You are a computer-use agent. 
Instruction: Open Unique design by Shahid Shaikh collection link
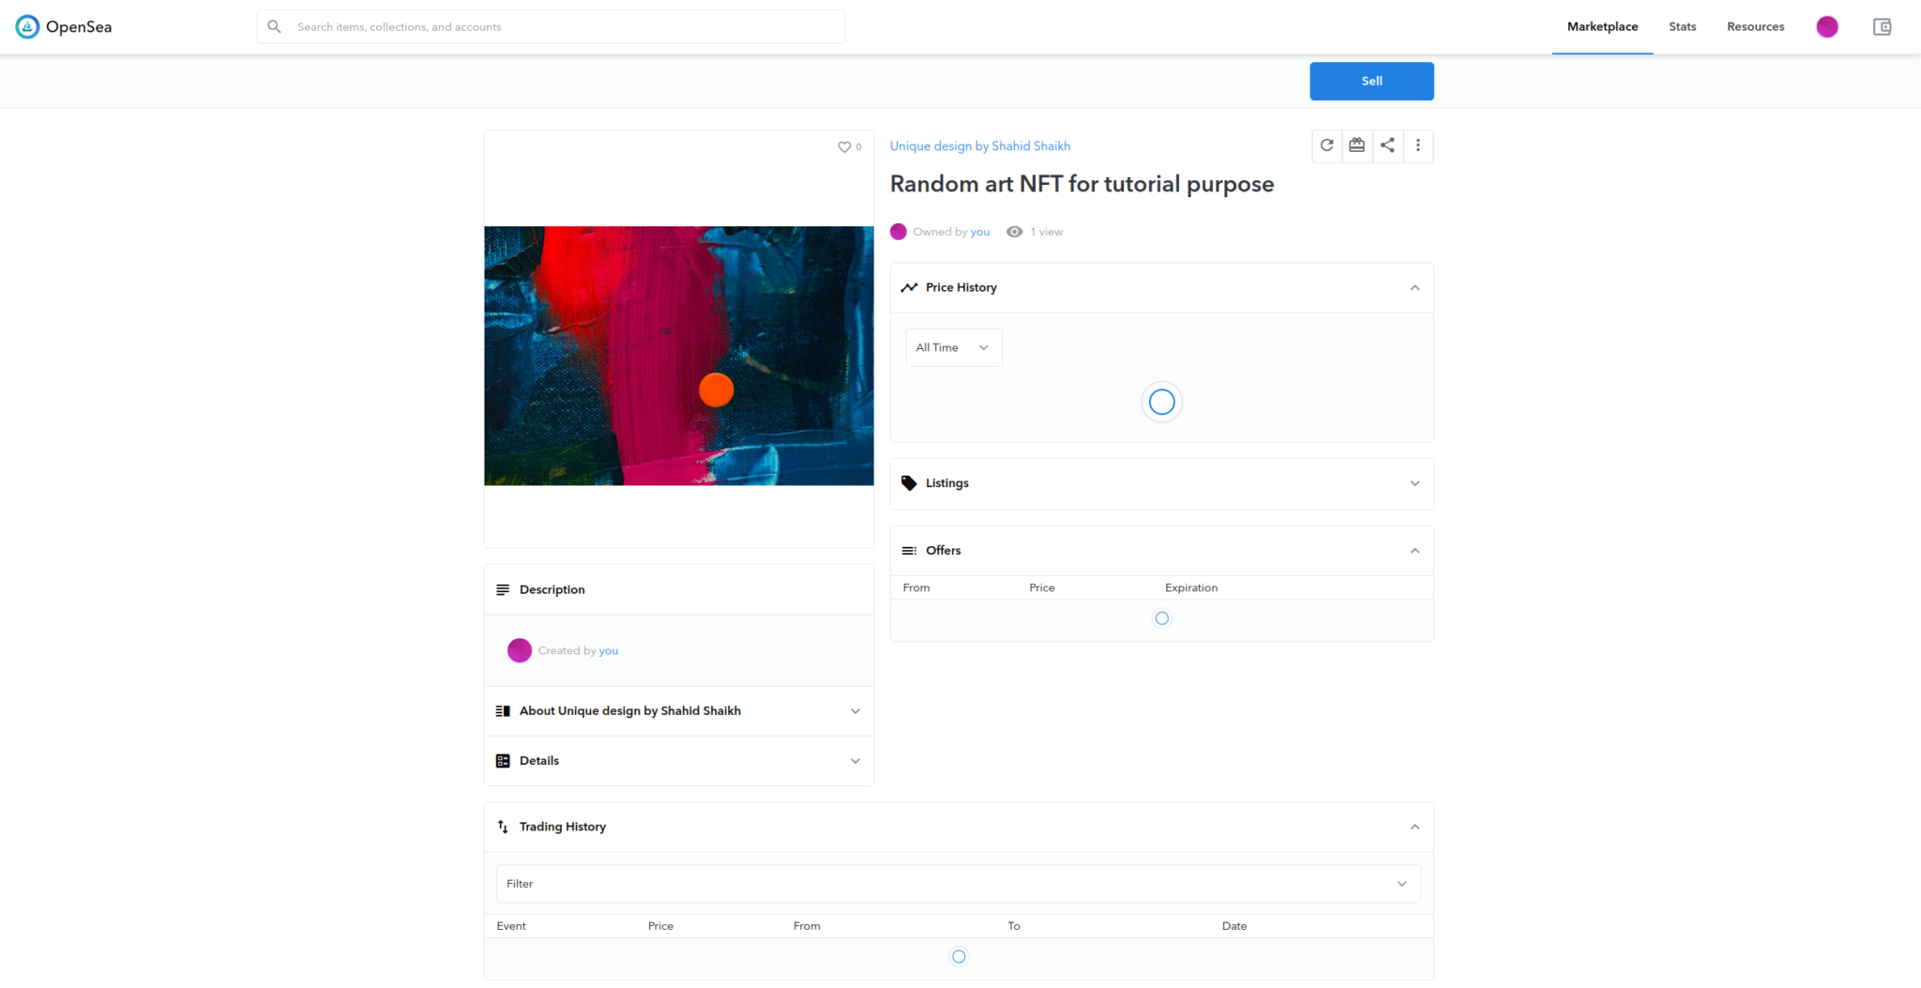click(979, 146)
